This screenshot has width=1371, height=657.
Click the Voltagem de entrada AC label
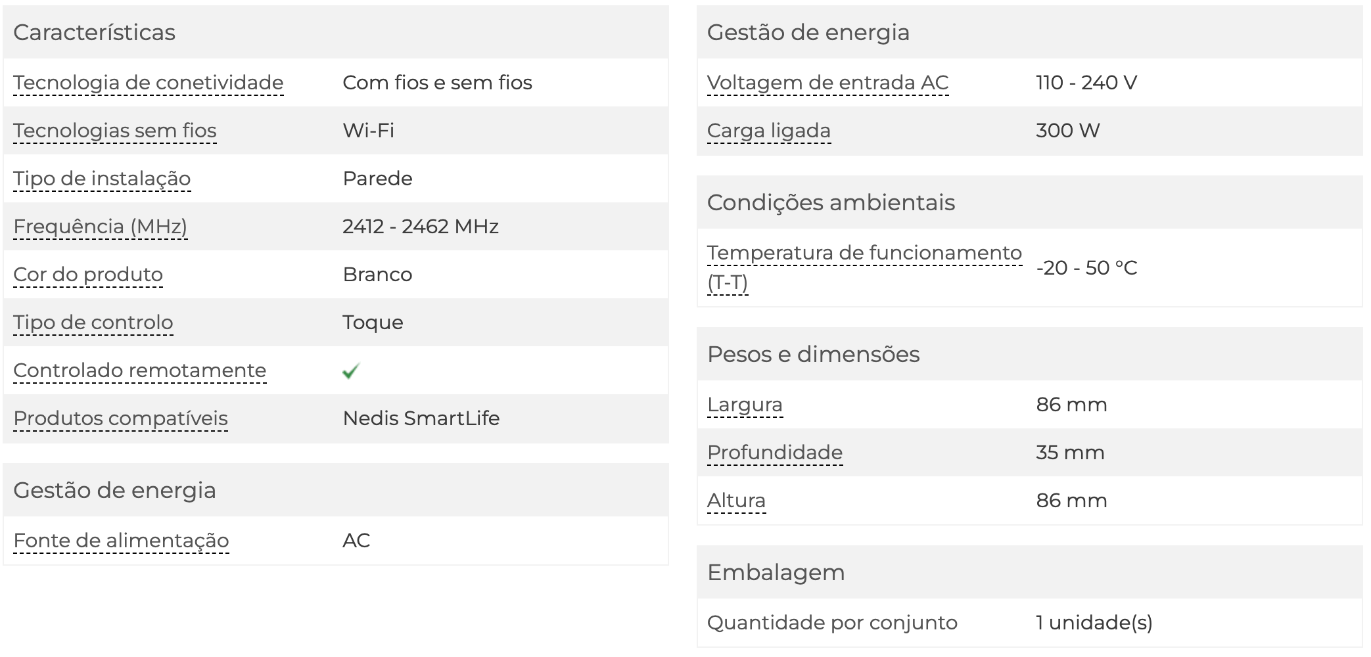click(828, 83)
